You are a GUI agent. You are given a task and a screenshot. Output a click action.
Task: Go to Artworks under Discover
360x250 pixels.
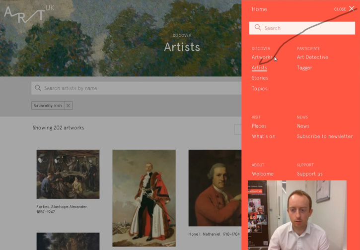pos(262,57)
